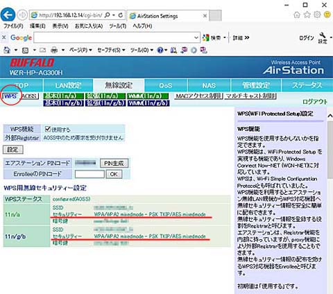Toggle the WPS機能 使用する checkbox

pyautogui.click(x=48, y=129)
